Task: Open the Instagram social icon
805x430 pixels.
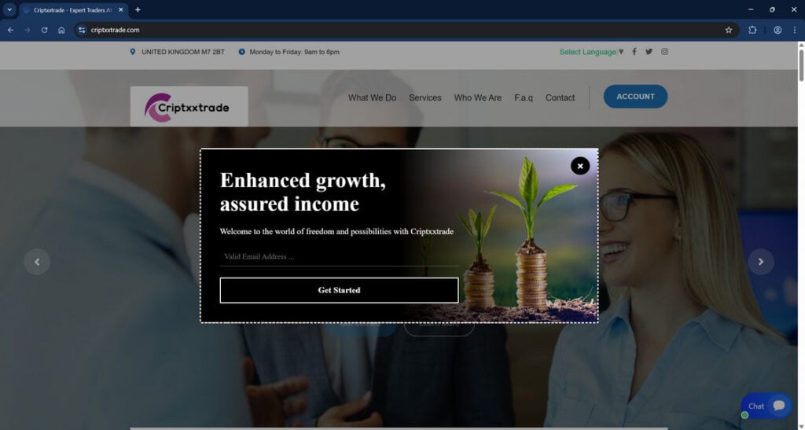Action: 664,52
